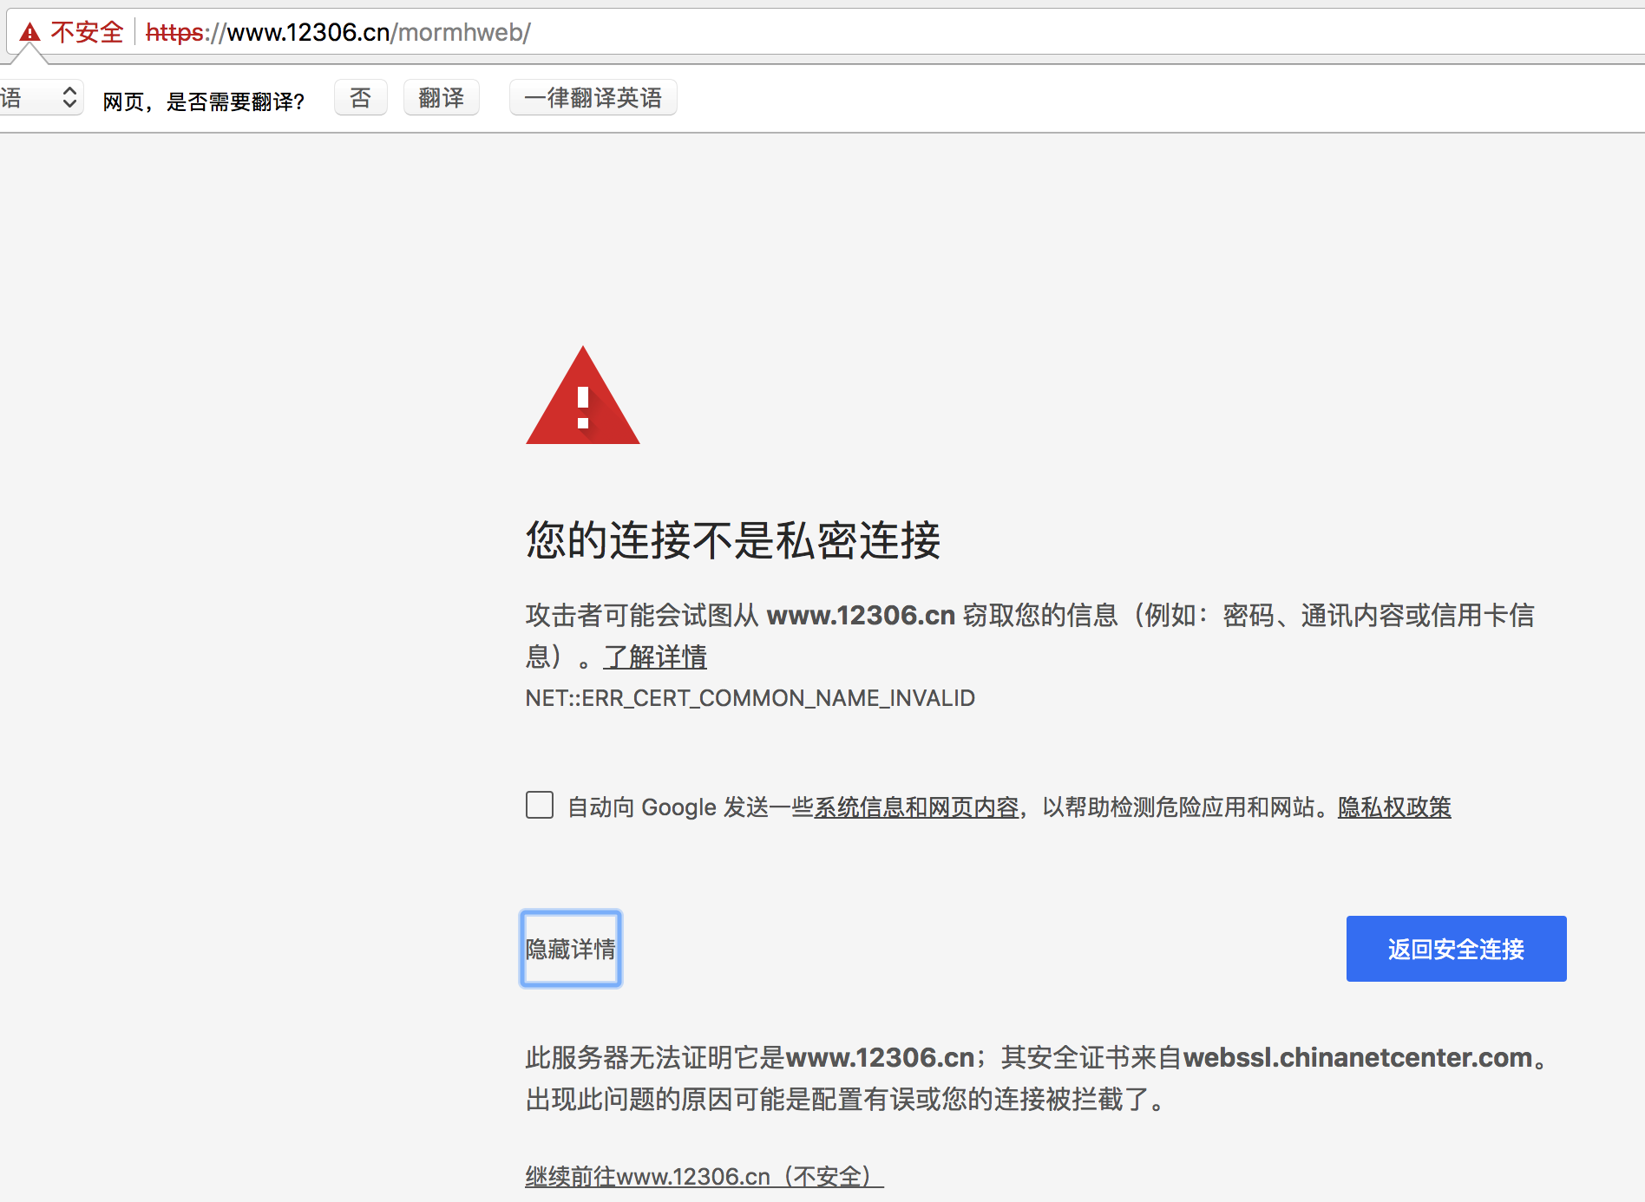
Task: Select NET::ERR_CERT_COMMON_NAME_INVALID error text
Action: [x=749, y=697]
